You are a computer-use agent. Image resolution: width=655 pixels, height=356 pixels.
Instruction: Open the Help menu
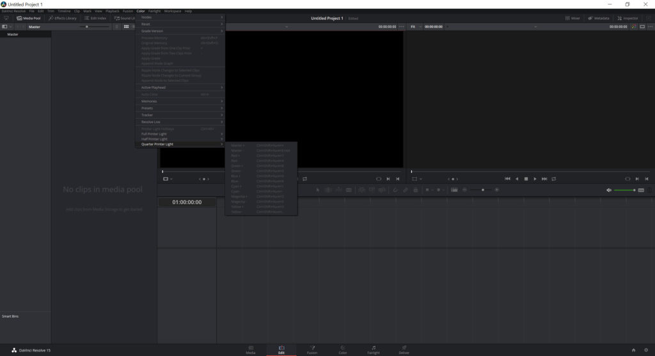pos(189,11)
